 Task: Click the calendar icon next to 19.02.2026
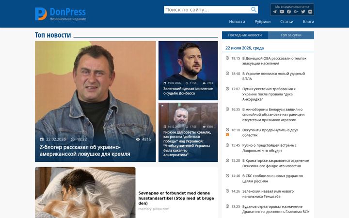tap(165, 83)
